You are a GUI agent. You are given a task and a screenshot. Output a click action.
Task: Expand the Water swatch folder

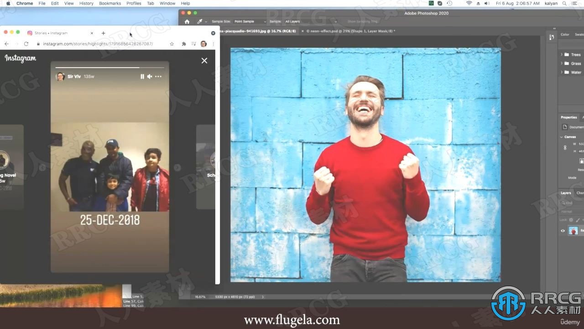(561, 72)
